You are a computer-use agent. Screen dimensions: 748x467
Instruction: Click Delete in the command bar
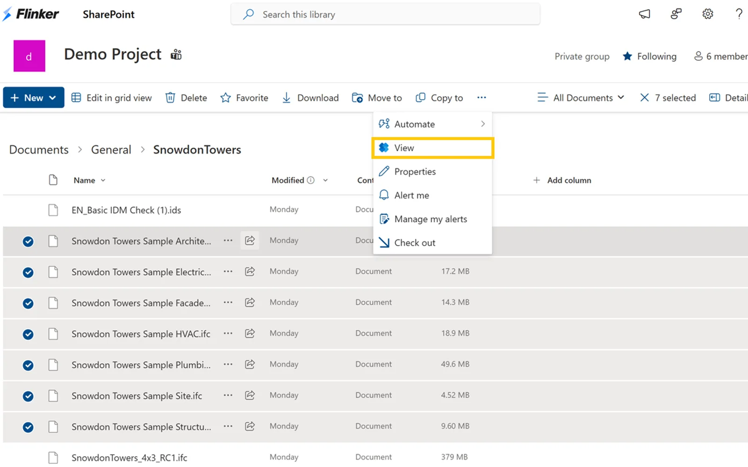click(x=186, y=98)
